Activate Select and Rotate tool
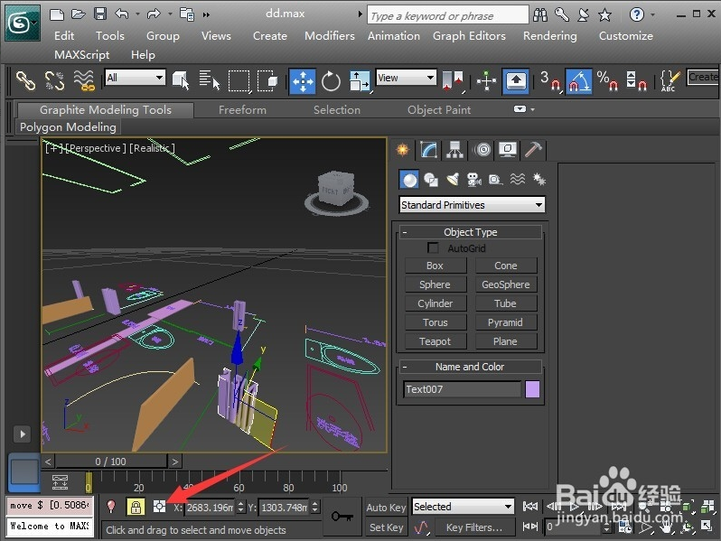The image size is (721, 541). click(x=331, y=81)
